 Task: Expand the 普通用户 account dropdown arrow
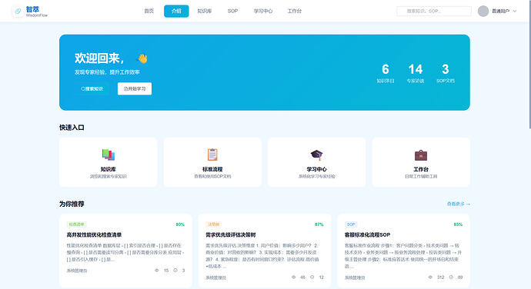pos(515,12)
